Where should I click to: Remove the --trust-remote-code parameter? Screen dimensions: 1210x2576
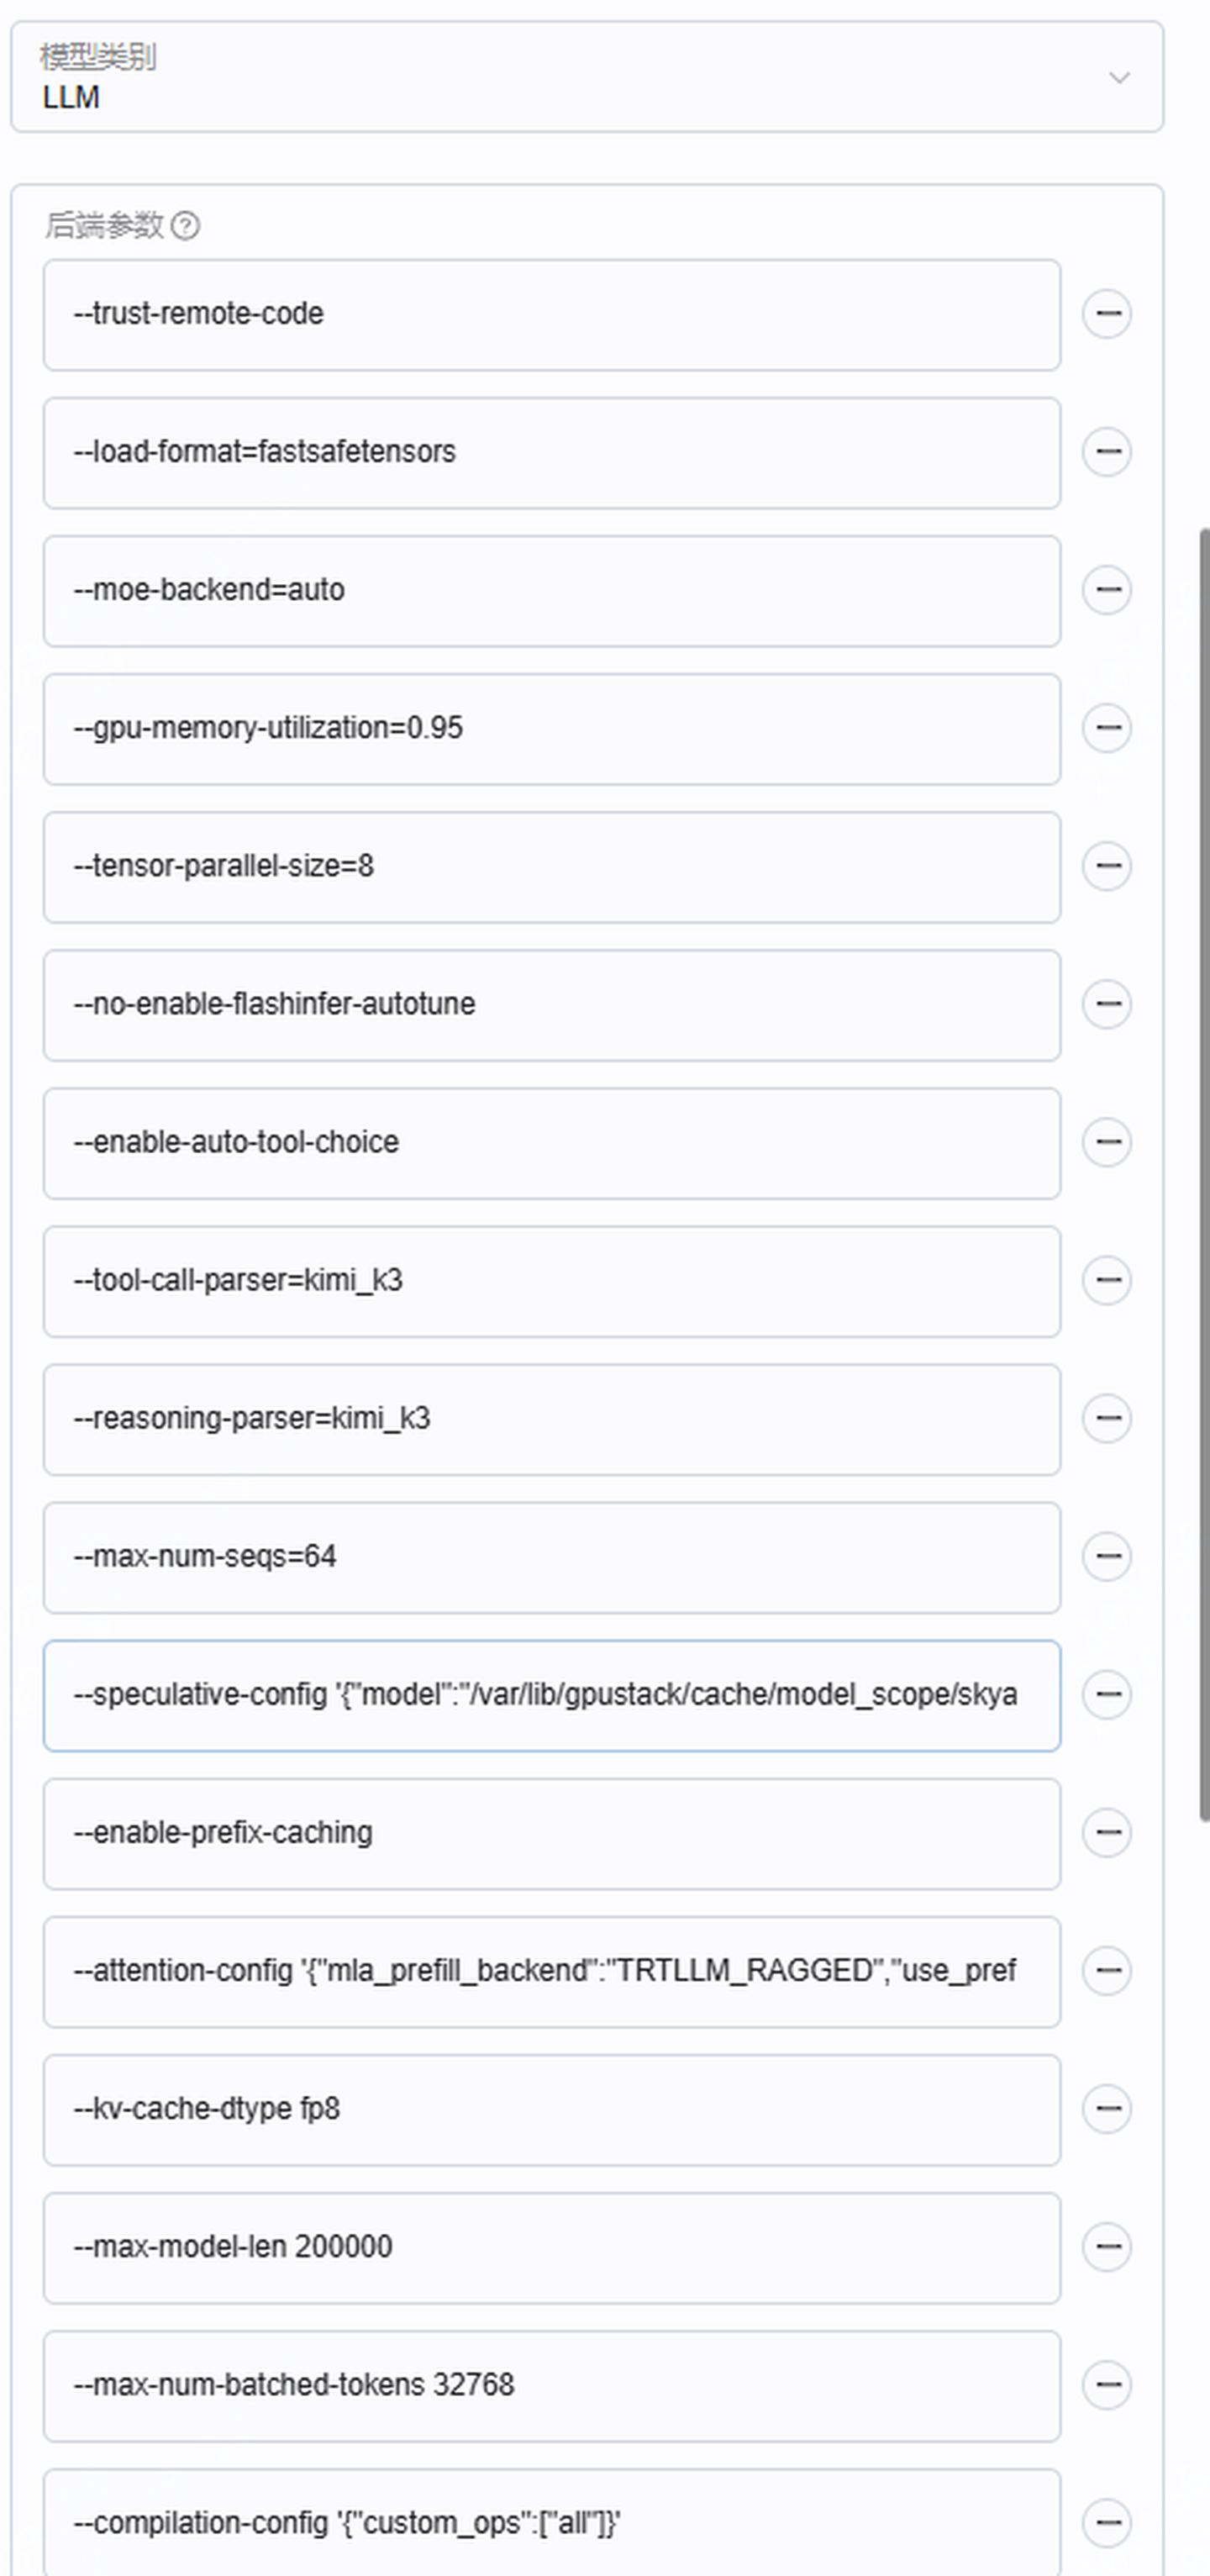(x=1106, y=314)
